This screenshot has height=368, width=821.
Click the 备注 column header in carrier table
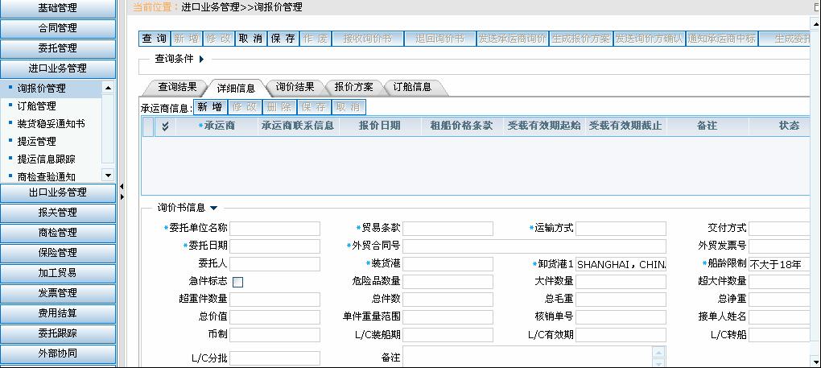coord(708,126)
